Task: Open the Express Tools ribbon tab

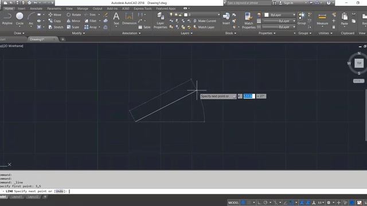Action: (143, 9)
